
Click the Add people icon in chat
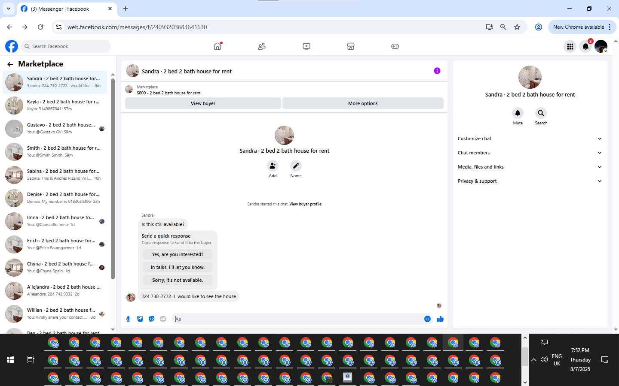point(273,166)
